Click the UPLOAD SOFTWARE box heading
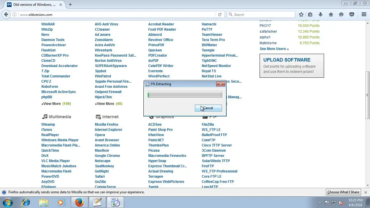 click(x=287, y=60)
